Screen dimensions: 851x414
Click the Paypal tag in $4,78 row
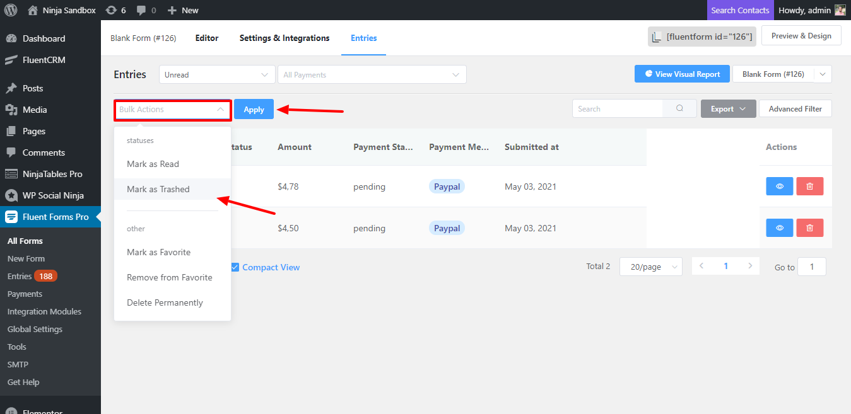pyautogui.click(x=447, y=187)
